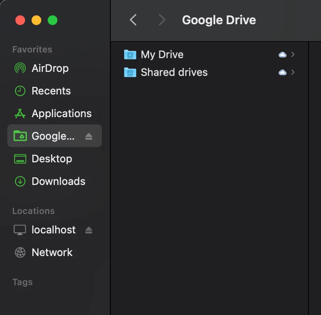This screenshot has height=315, width=321.
Task: Select the localhost computer icon
Action: pos(20,230)
